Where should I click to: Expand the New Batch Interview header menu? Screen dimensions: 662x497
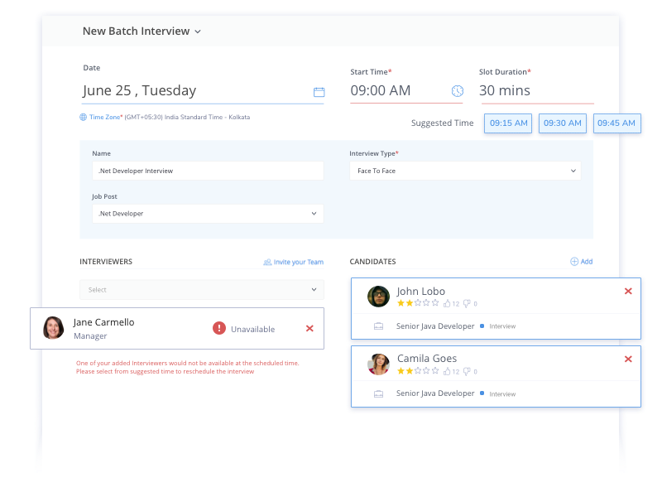click(x=198, y=31)
